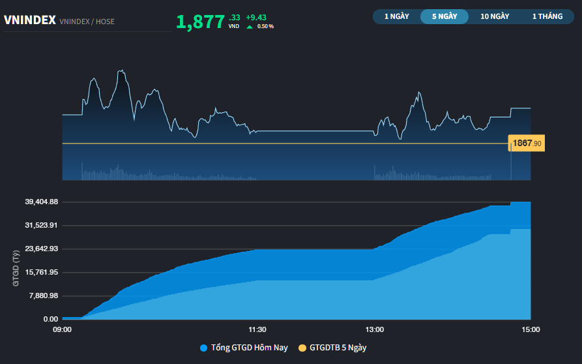This screenshot has width=582, height=364.
Task: Select the 5 NGÀY time range
Action: click(444, 16)
